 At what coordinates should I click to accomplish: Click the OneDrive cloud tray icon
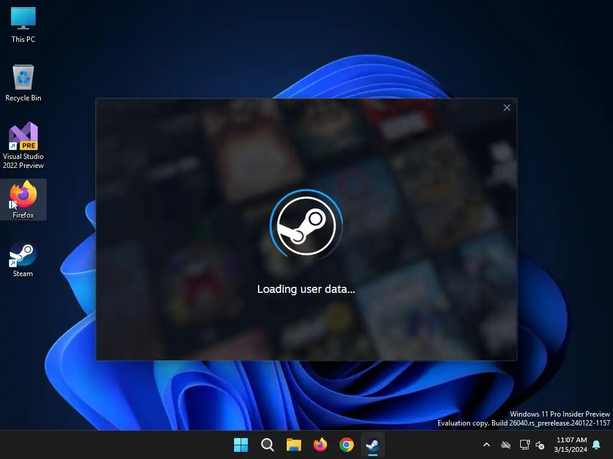tap(506, 445)
